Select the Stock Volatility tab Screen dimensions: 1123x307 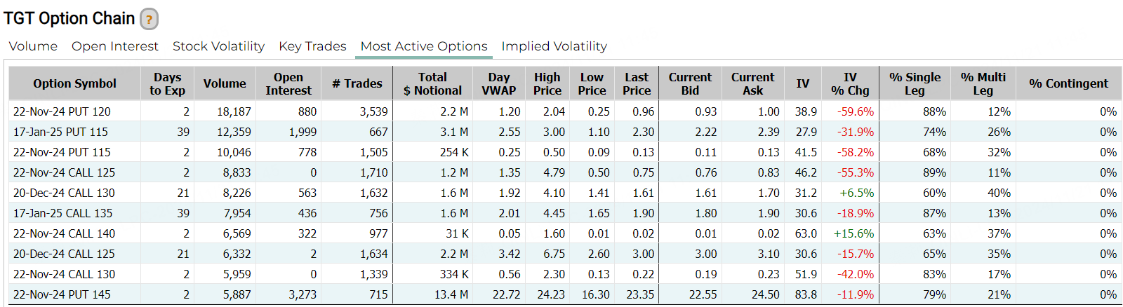[218, 46]
